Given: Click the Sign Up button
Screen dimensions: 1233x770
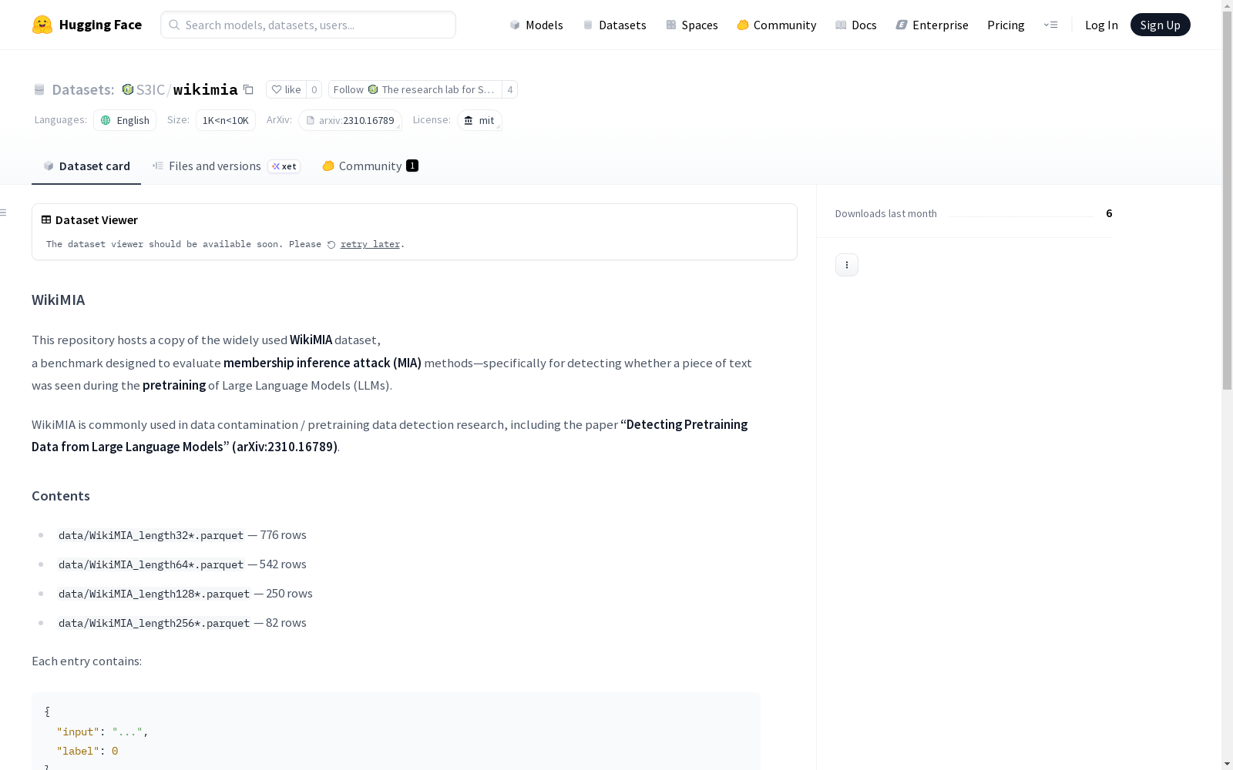Looking at the screenshot, I should click(x=1160, y=25).
